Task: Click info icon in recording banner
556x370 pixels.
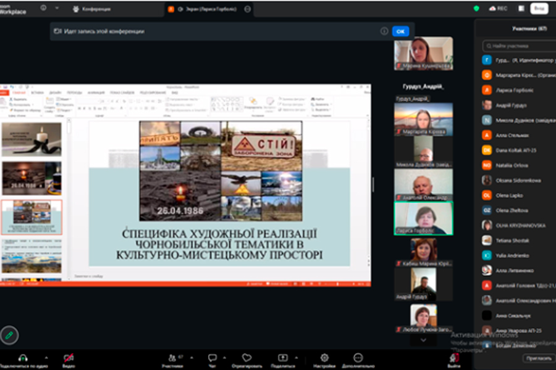Action: [x=384, y=31]
